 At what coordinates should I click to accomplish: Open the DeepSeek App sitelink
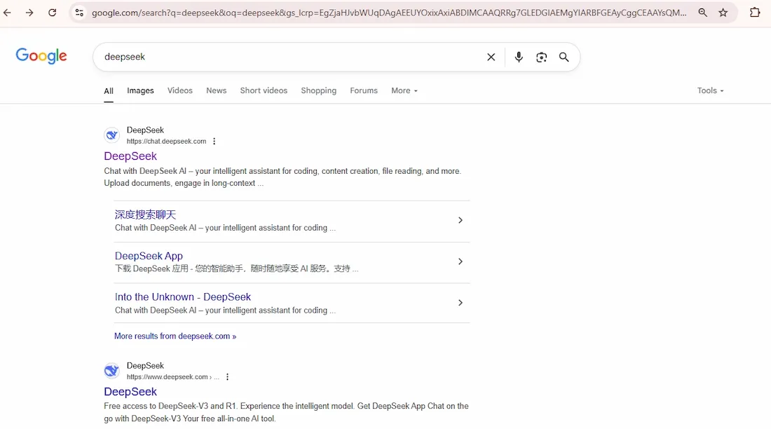149,256
